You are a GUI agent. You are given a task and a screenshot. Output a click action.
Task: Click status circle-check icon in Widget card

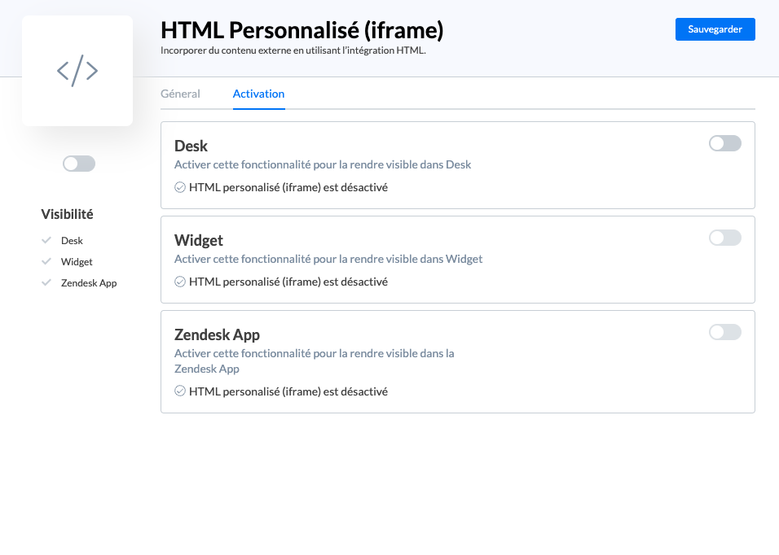click(180, 282)
